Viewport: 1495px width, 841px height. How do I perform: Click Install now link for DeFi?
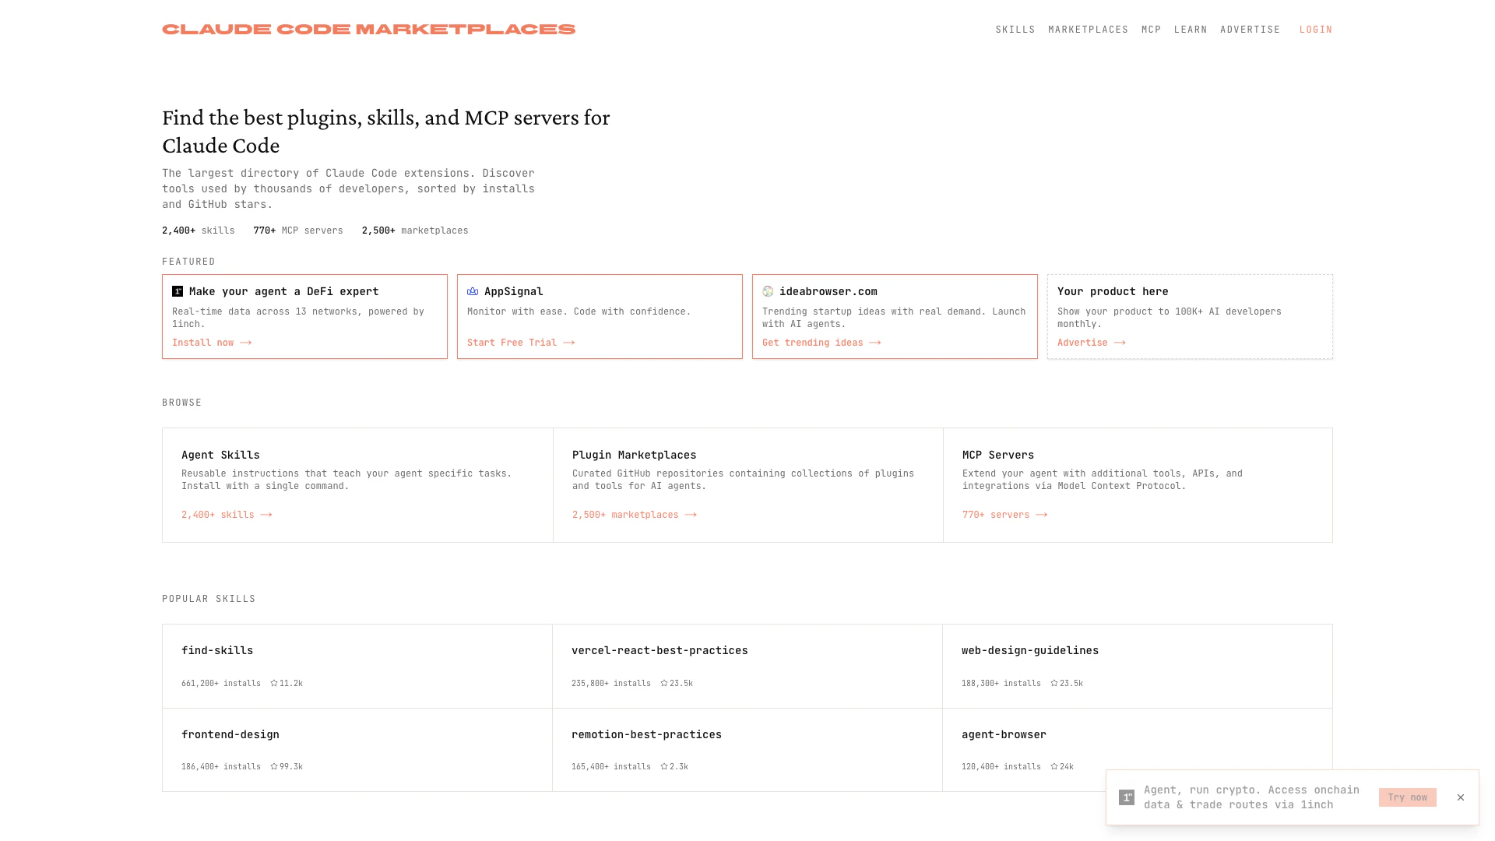[x=211, y=343]
